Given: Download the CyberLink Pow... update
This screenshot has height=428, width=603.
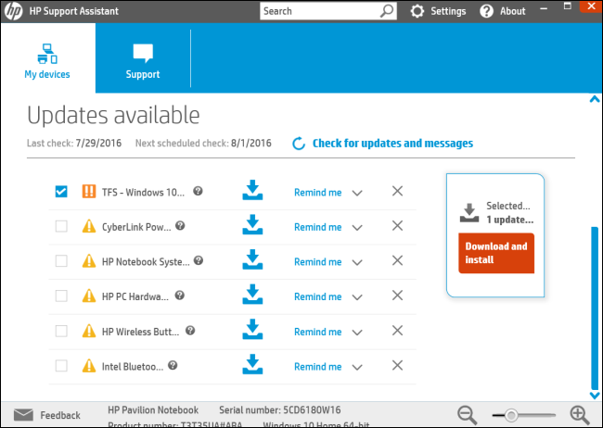Looking at the screenshot, I should coord(252,225).
